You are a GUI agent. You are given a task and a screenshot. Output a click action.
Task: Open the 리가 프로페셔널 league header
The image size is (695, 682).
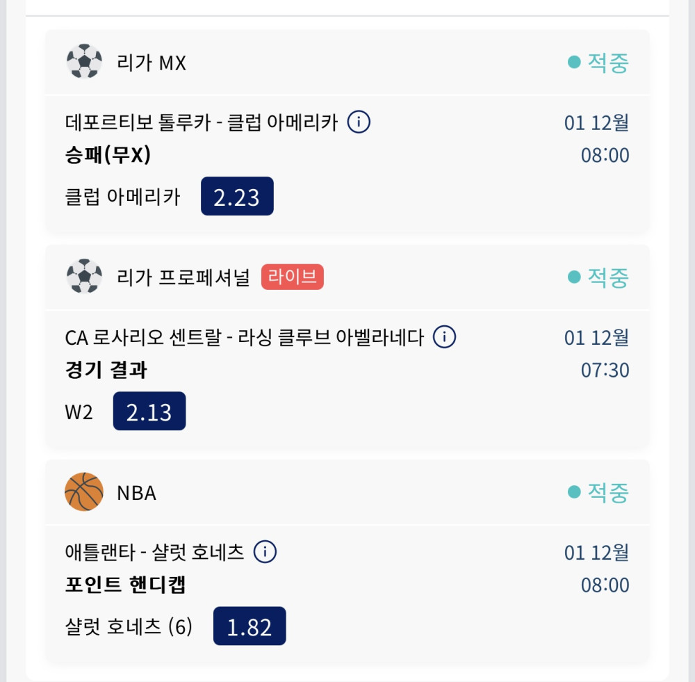[183, 277]
